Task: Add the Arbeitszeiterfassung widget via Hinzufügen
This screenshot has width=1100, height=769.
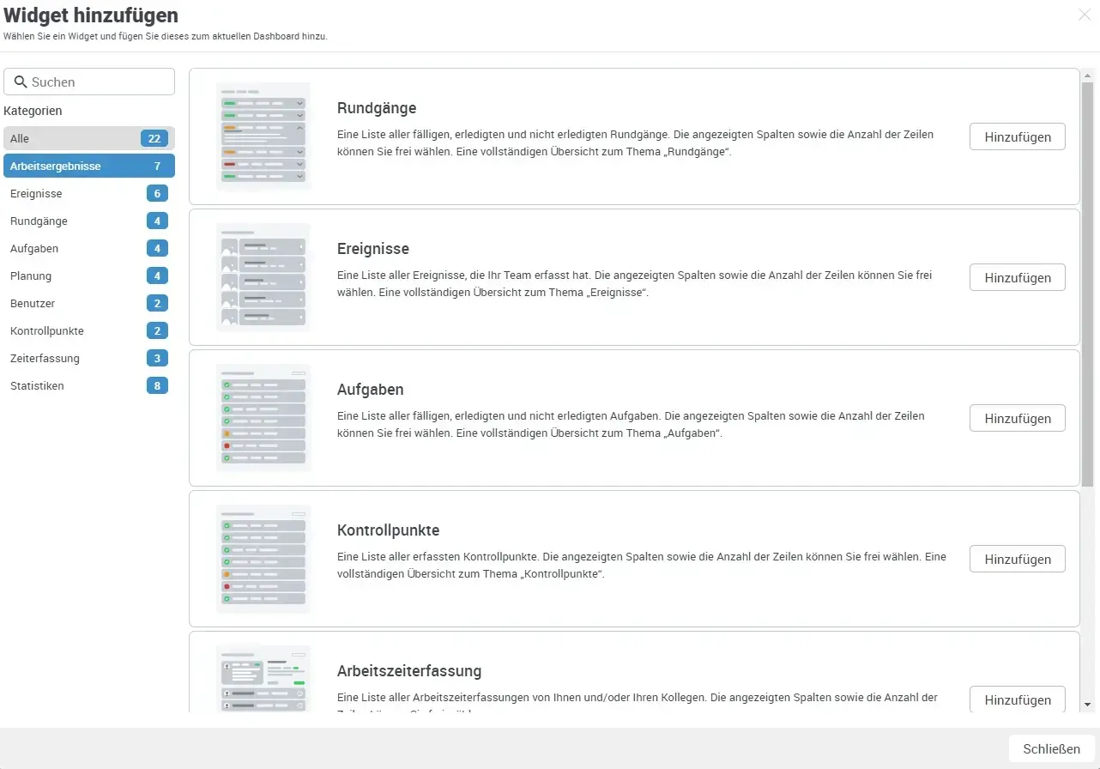Action: (x=1017, y=699)
